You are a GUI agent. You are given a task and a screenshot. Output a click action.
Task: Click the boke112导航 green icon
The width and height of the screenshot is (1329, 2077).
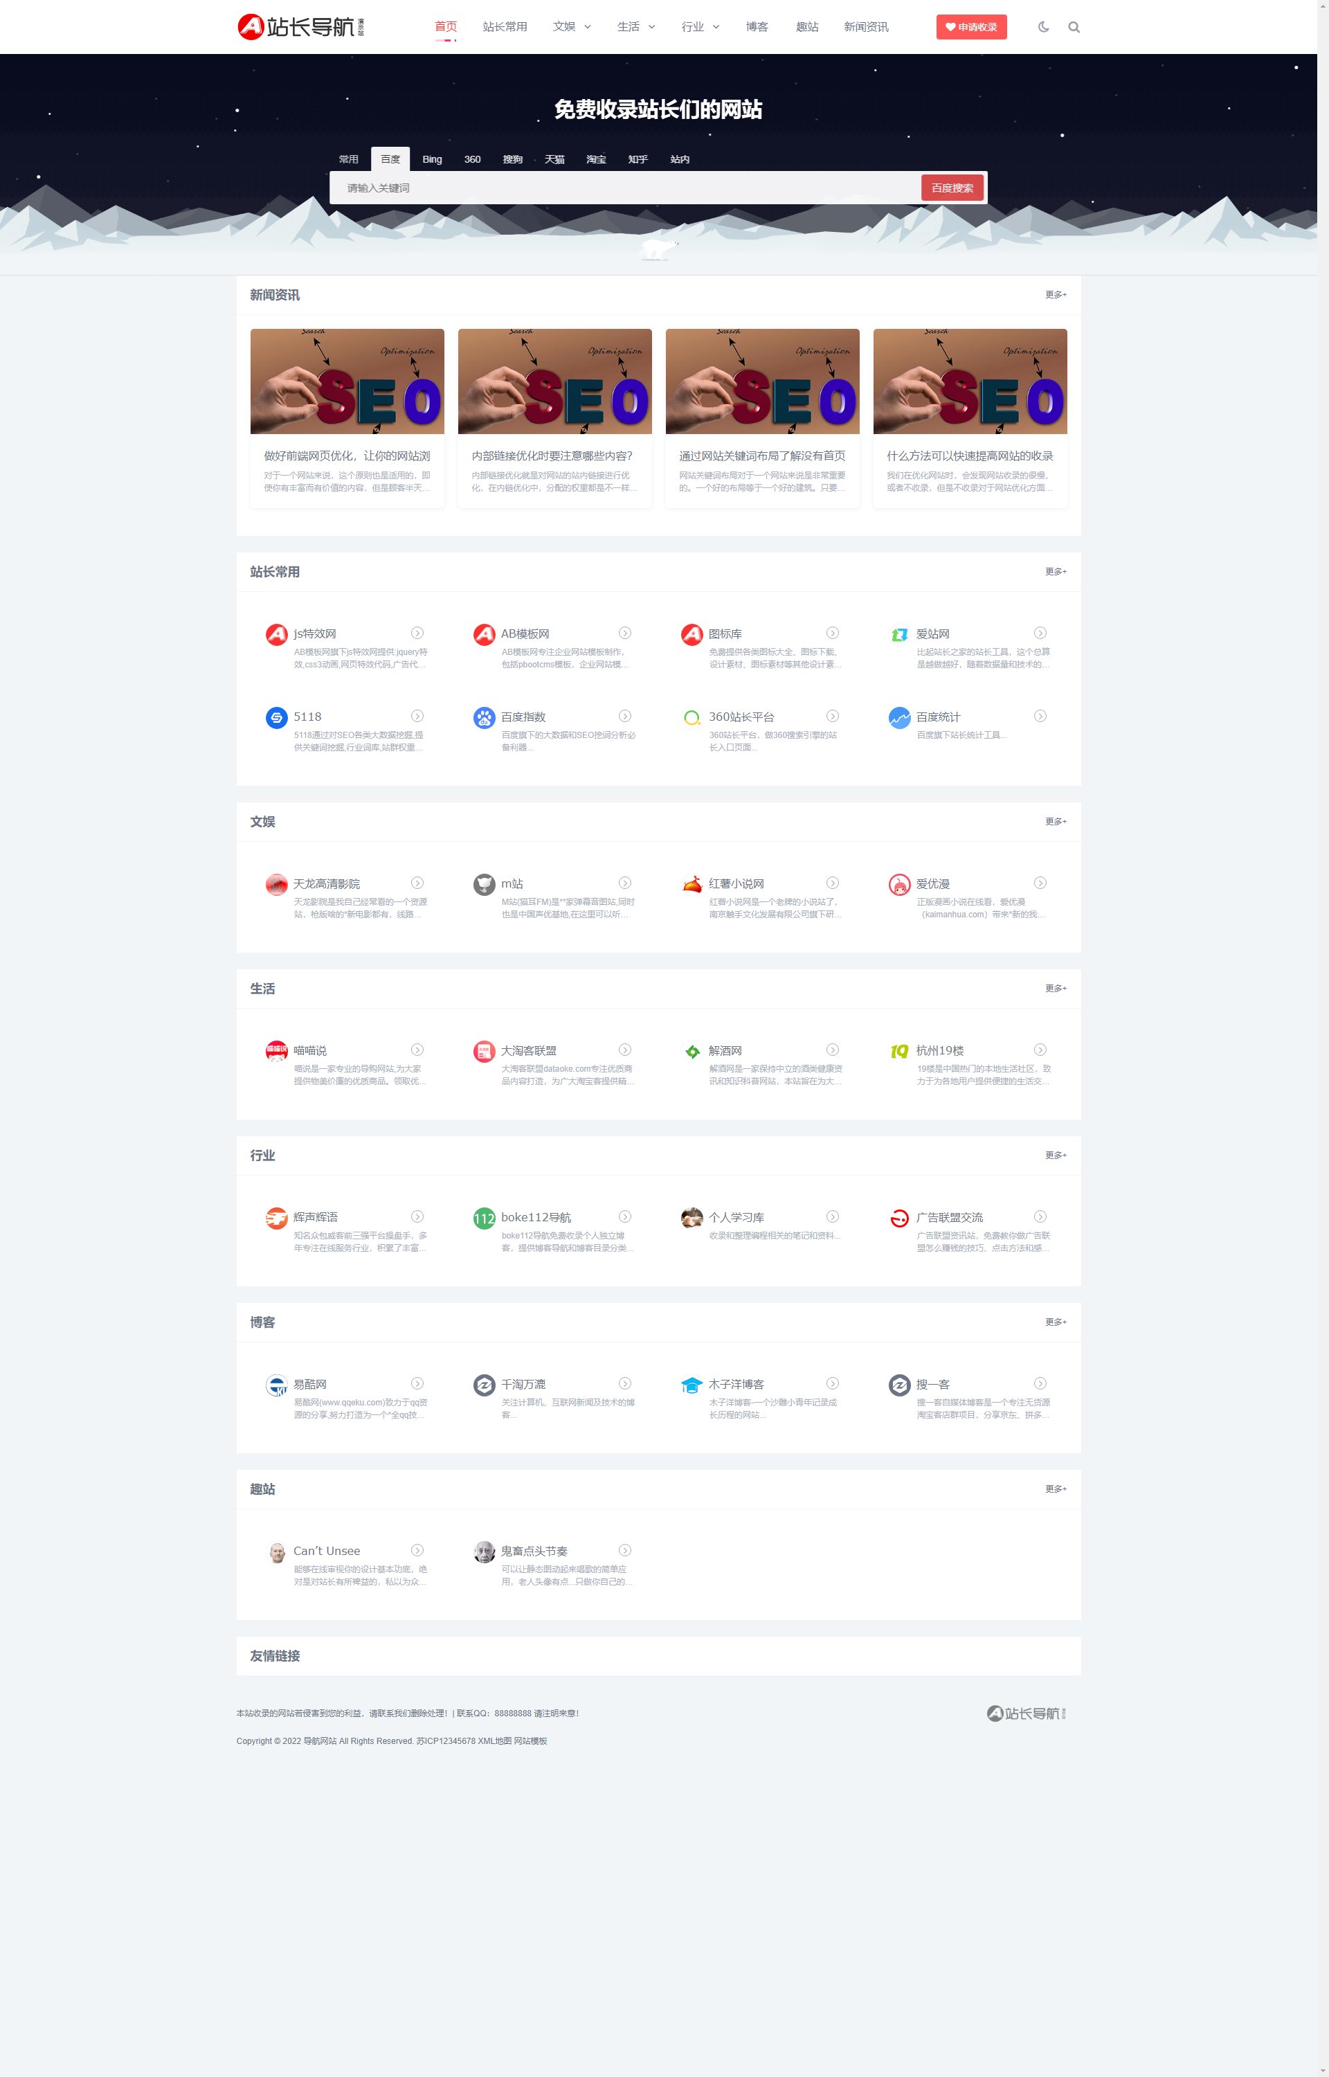[484, 1218]
